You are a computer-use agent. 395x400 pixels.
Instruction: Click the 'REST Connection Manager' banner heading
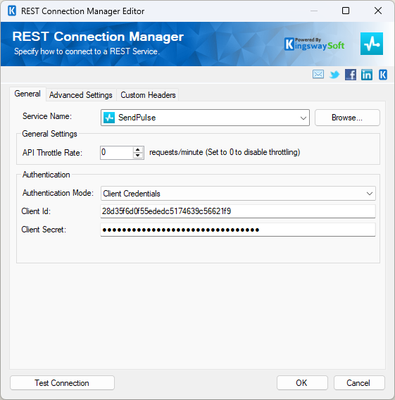coord(98,37)
